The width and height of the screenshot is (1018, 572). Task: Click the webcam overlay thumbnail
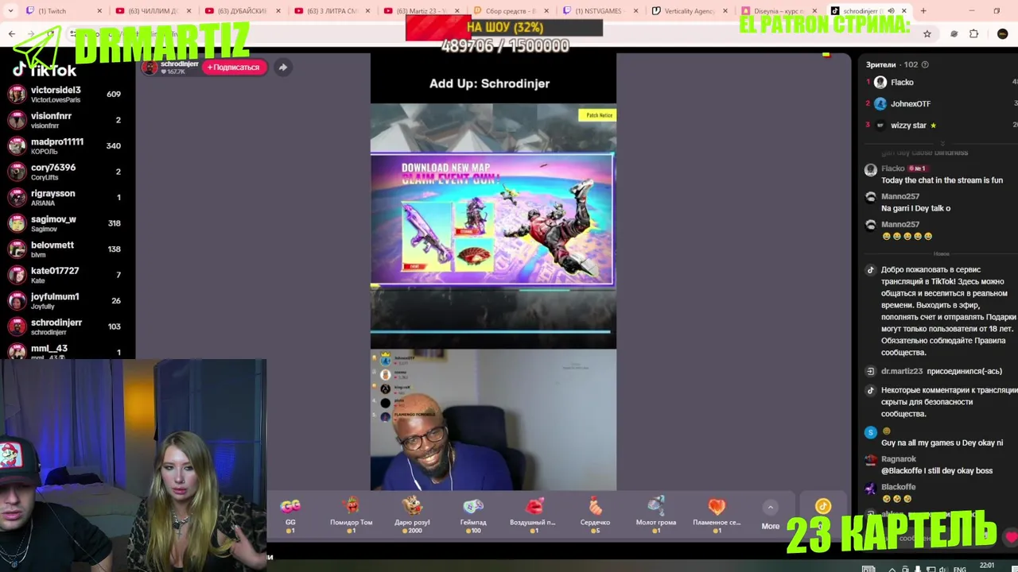click(x=133, y=465)
